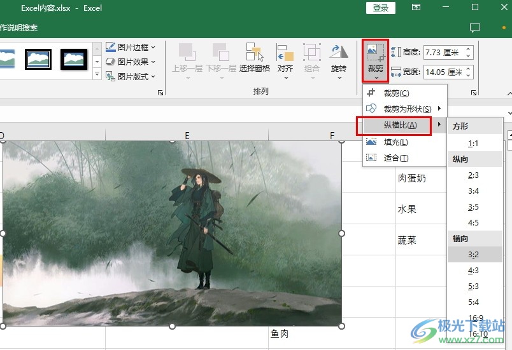The height and width of the screenshot is (350, 512).
Task: Select the black double-frame picture style
Action: coord(38,59)
